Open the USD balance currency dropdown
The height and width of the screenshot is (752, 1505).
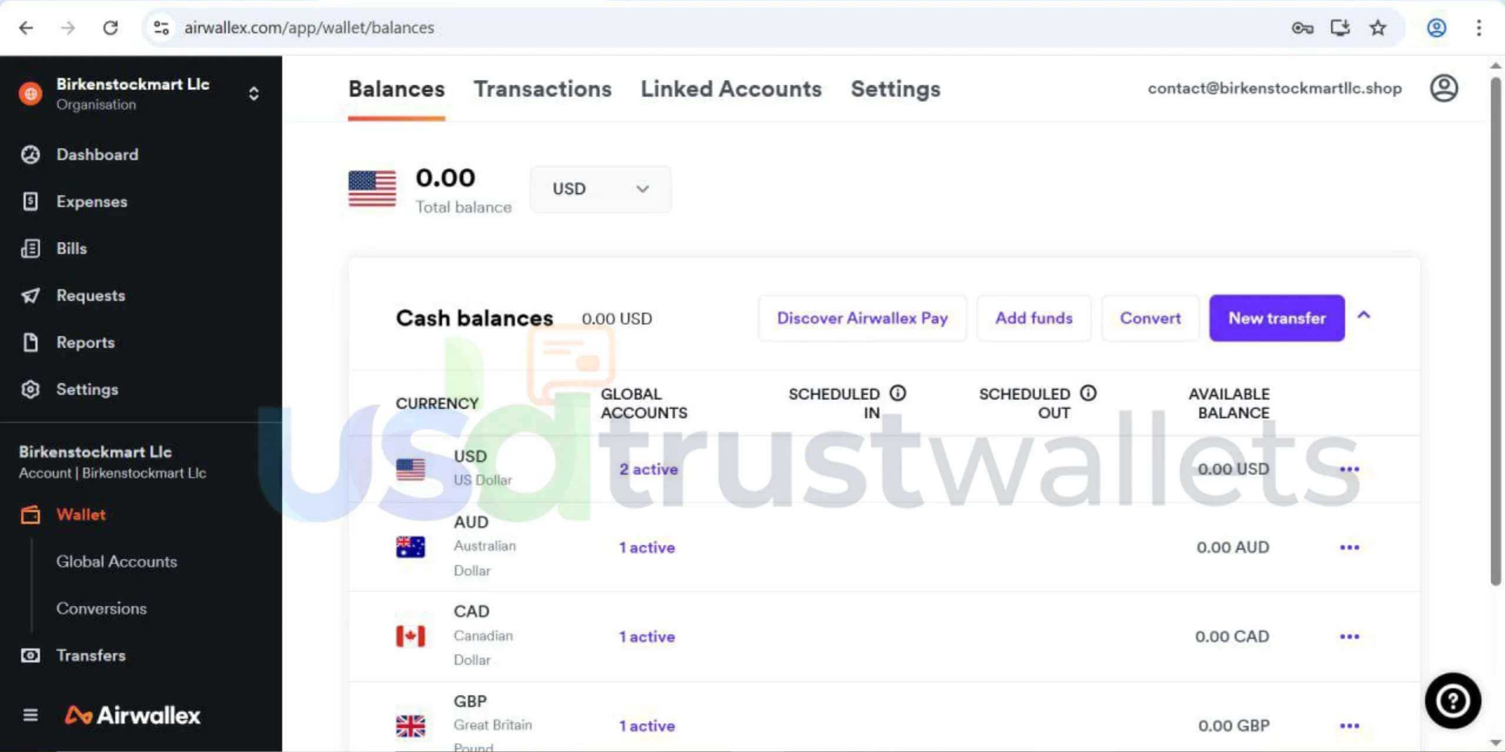(600, 189)
